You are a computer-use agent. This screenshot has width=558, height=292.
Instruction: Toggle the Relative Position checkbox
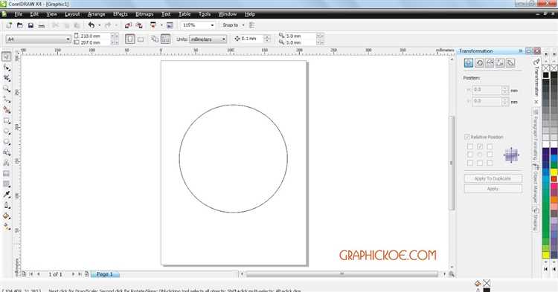(x=467, y=137)
